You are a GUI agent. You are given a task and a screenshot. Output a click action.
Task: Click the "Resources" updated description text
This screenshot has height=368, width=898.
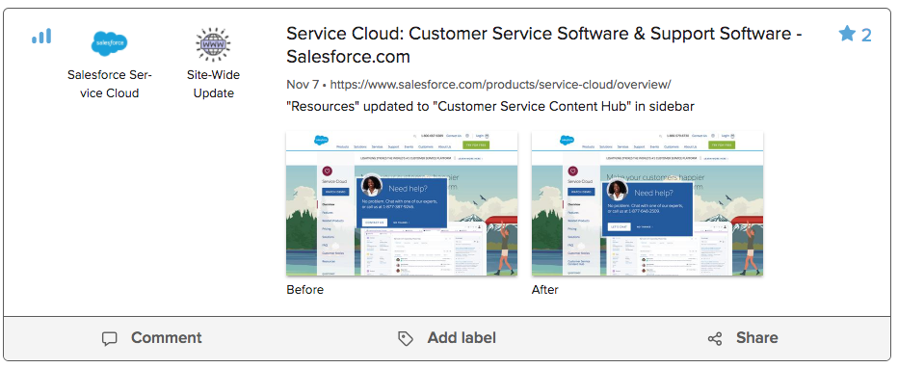tap(490, 107)
